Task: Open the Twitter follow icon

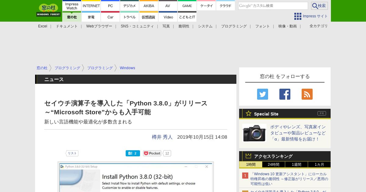Action: (x=263, y=94)
